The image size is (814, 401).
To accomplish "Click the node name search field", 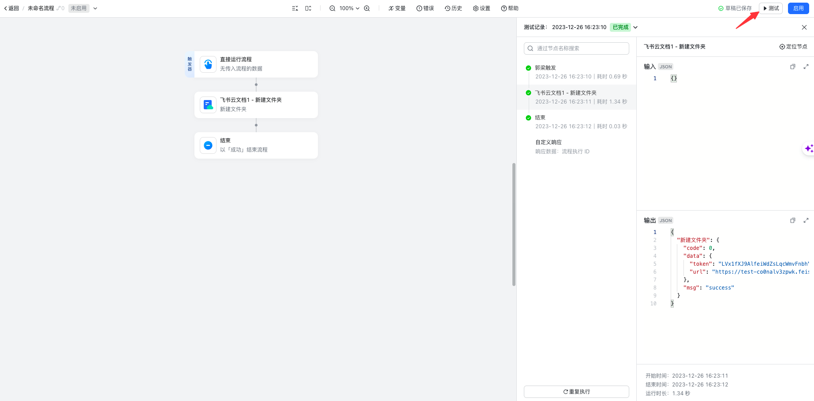I will [576, 48].
